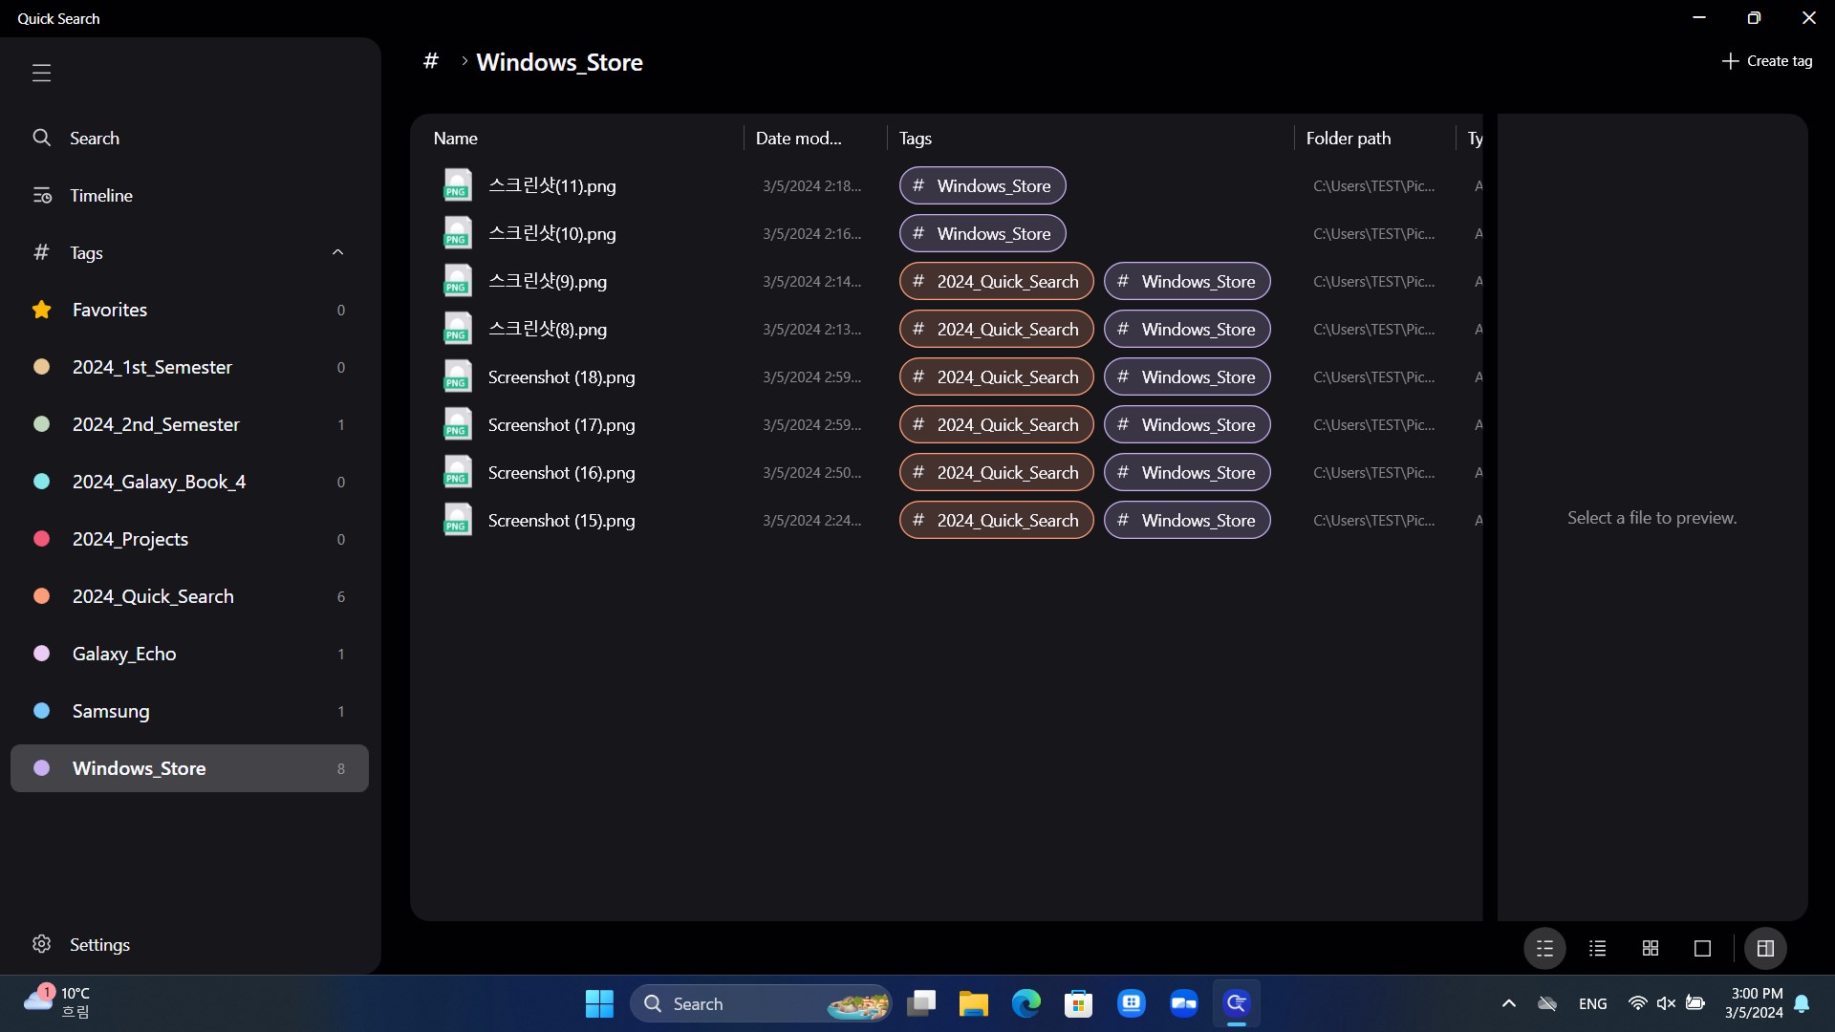
Task: Click the Tags column header
Action: coord(916,139)
